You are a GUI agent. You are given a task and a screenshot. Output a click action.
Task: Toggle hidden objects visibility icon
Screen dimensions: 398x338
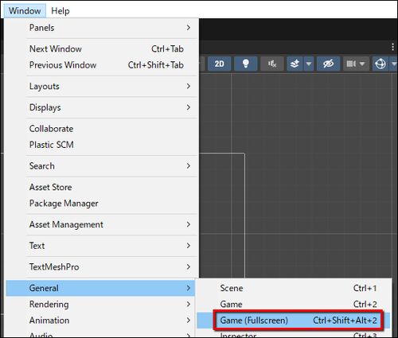pos(329,64)
